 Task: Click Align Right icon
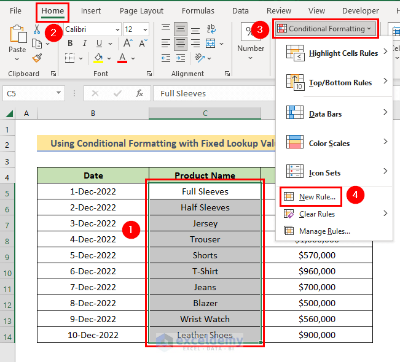tap(195, 44)
